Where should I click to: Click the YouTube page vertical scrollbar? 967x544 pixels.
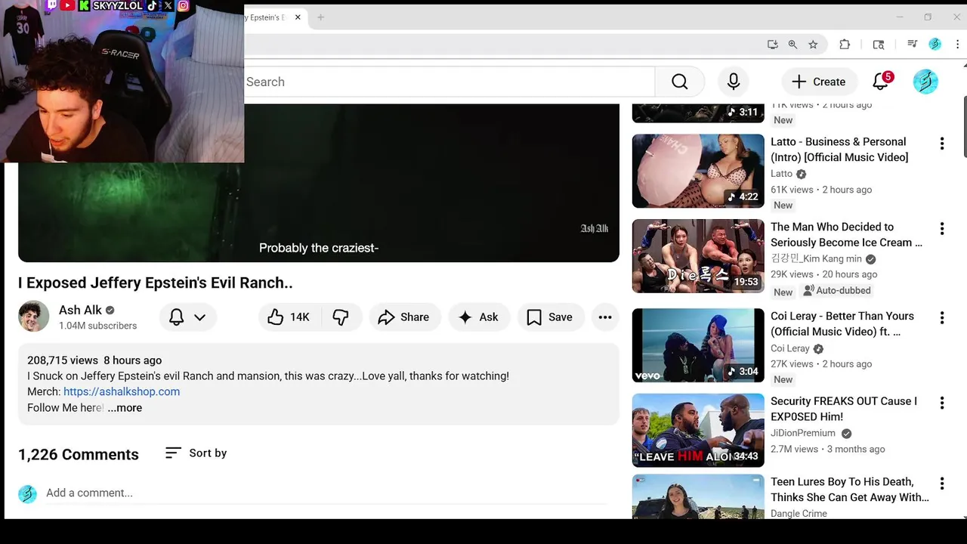click(x=964, y=127)
